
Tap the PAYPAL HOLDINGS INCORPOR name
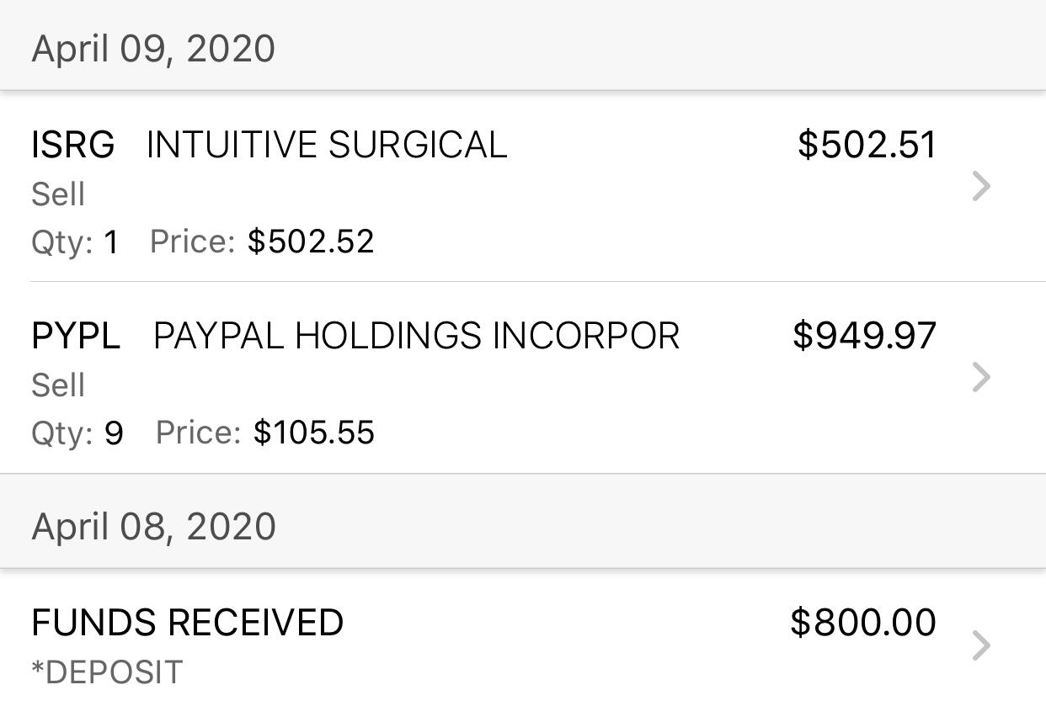(416, 336)
